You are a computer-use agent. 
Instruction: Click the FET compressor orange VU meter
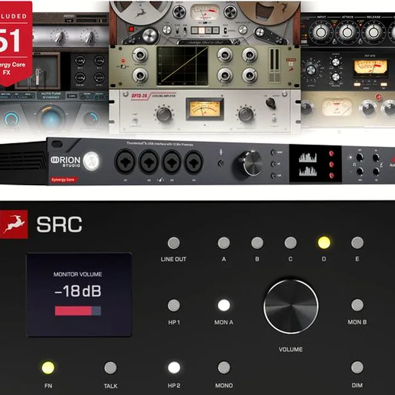370,68
